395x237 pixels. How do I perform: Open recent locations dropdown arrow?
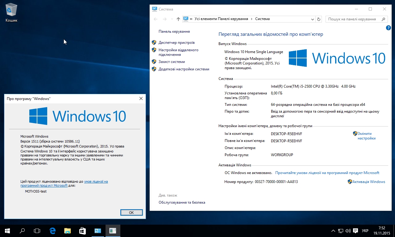[x=172, y=19]
